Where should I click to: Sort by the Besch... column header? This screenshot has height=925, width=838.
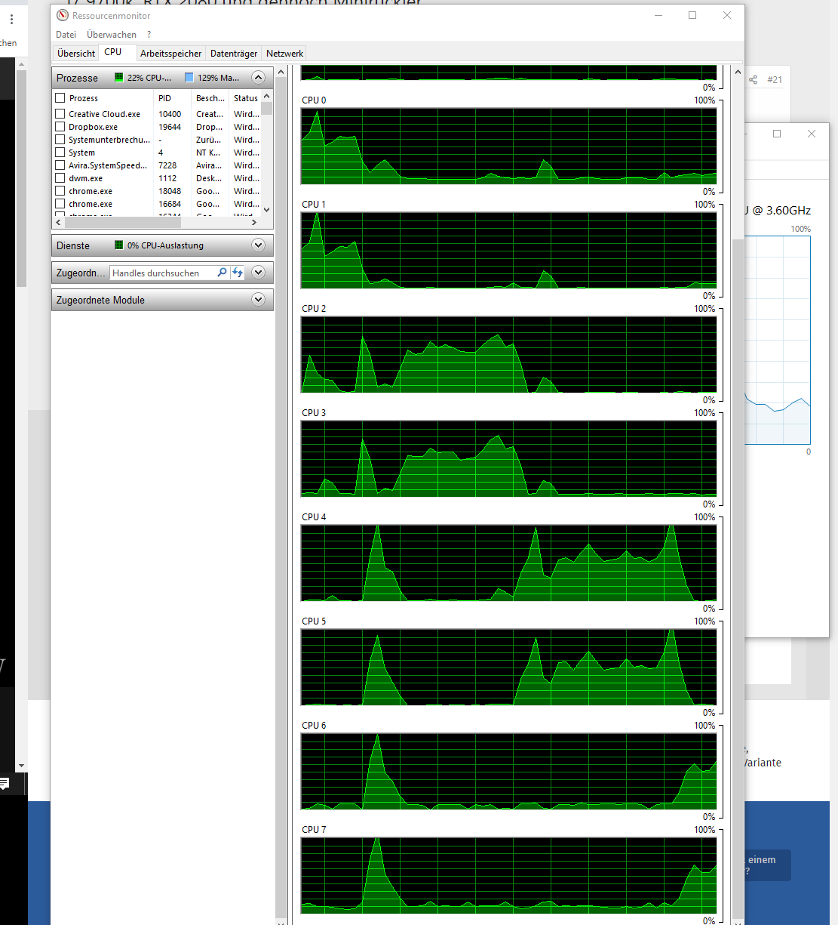tap(210, 98)
